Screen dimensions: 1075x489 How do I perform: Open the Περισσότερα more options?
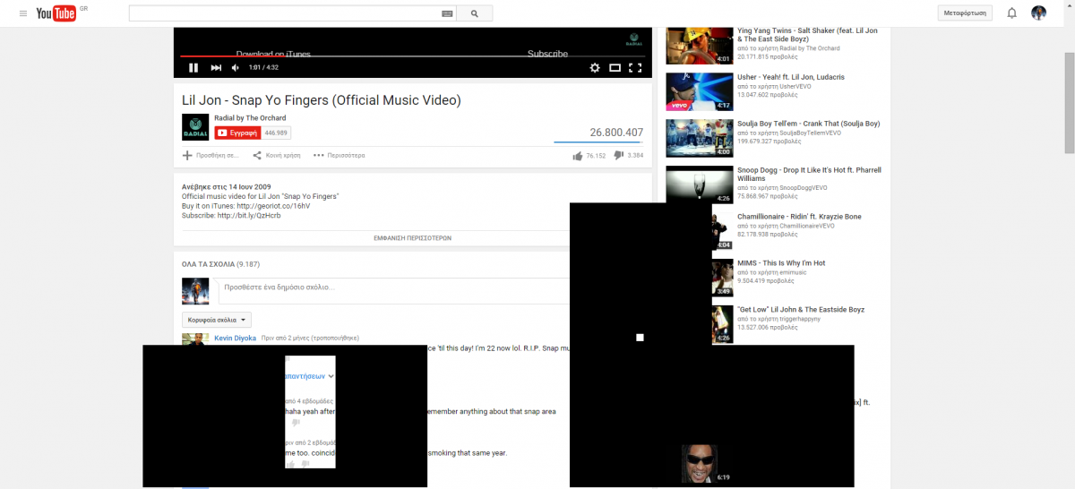(339, 155)
